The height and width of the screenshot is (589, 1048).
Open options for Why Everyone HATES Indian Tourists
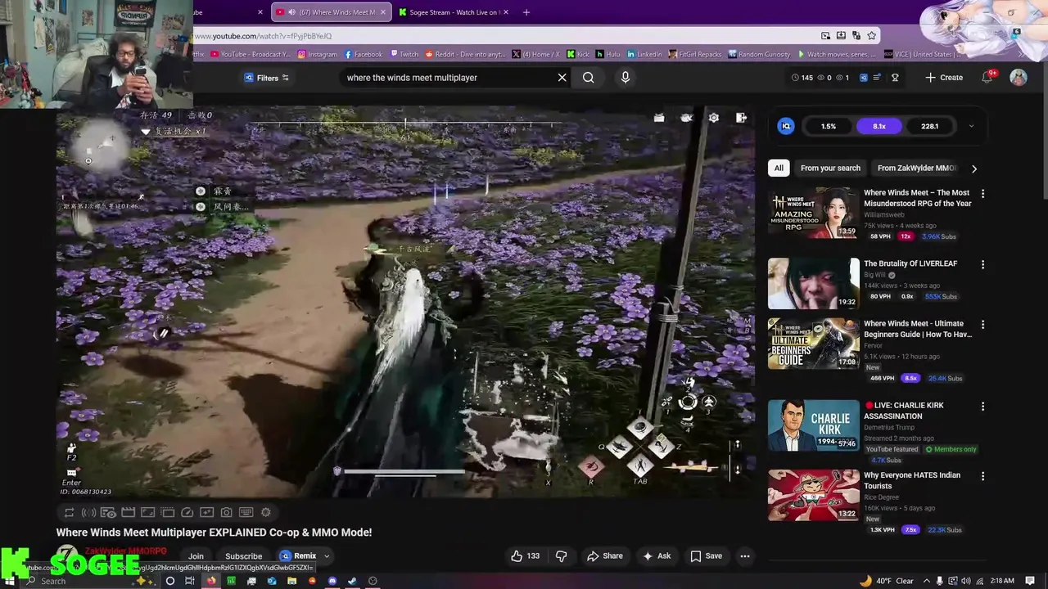coord(982,475)
